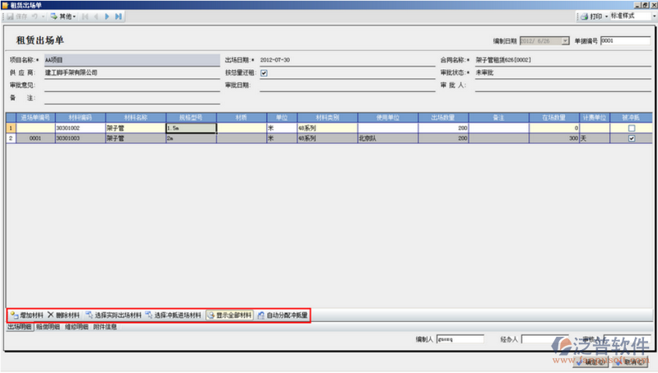Click the 天 billing unit cell
Image resolution: width=658 pixels, height=373 pixels.
595,138
